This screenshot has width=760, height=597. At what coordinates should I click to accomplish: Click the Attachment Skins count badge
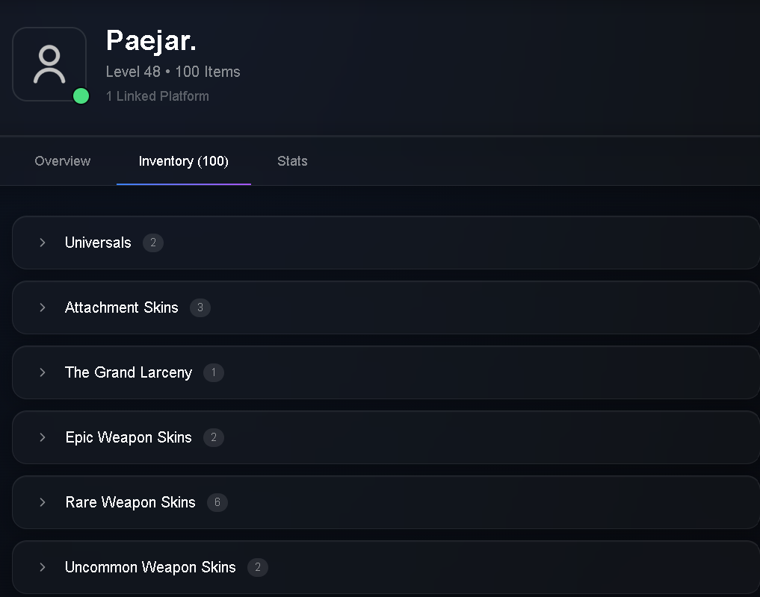click(x=200, y=307)
